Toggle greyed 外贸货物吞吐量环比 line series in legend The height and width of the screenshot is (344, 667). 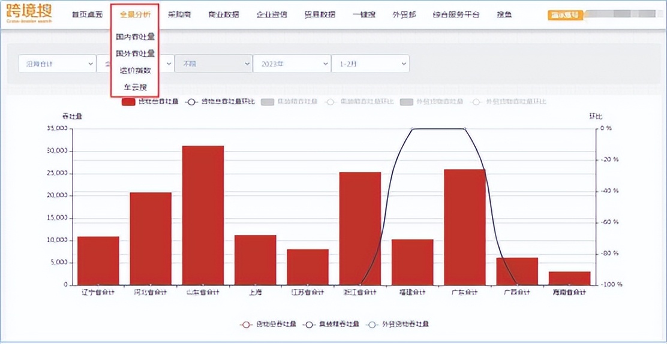509,102
